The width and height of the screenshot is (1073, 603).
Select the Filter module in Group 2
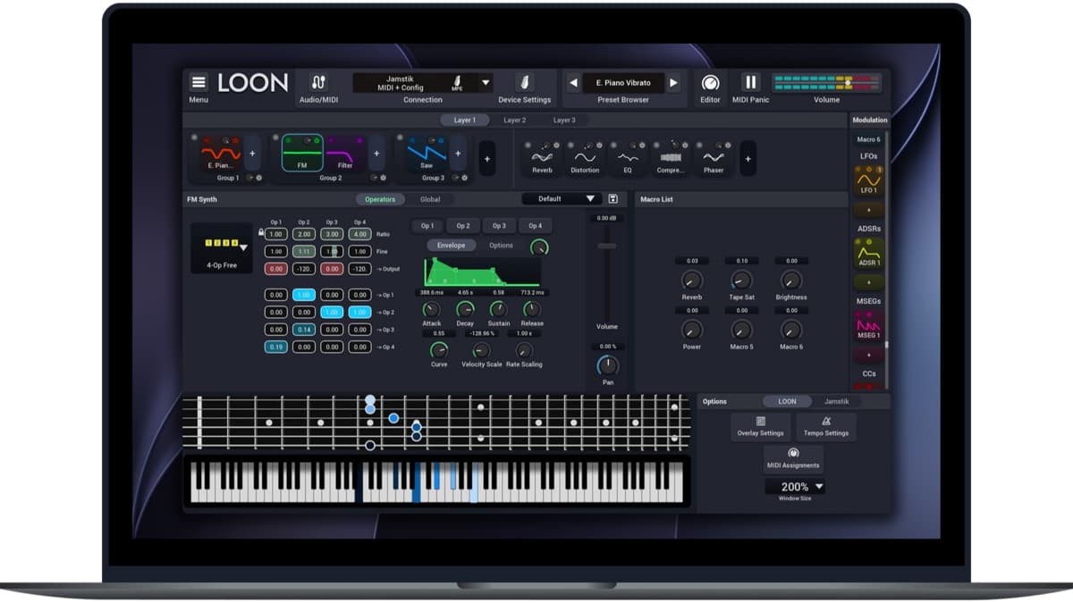pyautogui.click(x=345, y=153)
